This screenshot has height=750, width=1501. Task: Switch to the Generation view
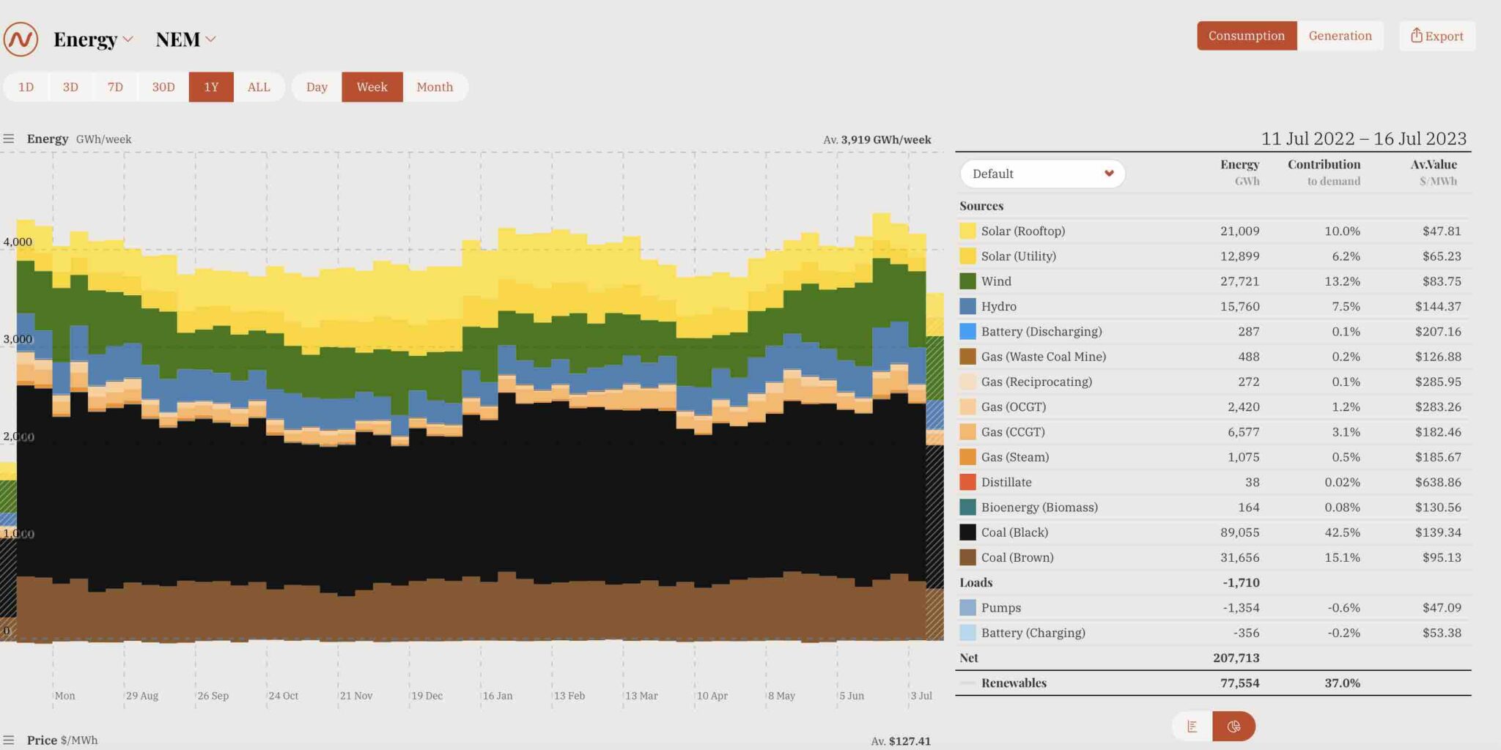tap(1340, 35)
